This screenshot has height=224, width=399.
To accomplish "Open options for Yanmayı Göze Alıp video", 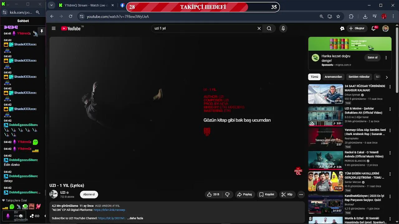I will pos(390,131).
